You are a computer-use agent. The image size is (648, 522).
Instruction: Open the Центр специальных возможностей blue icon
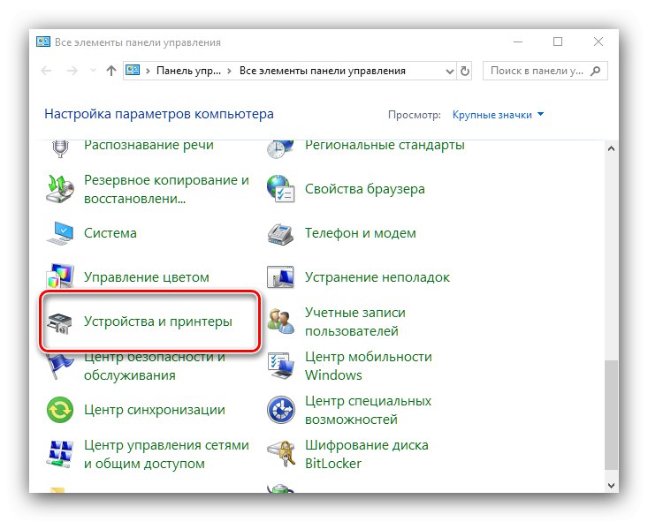(x=280, y=410)
